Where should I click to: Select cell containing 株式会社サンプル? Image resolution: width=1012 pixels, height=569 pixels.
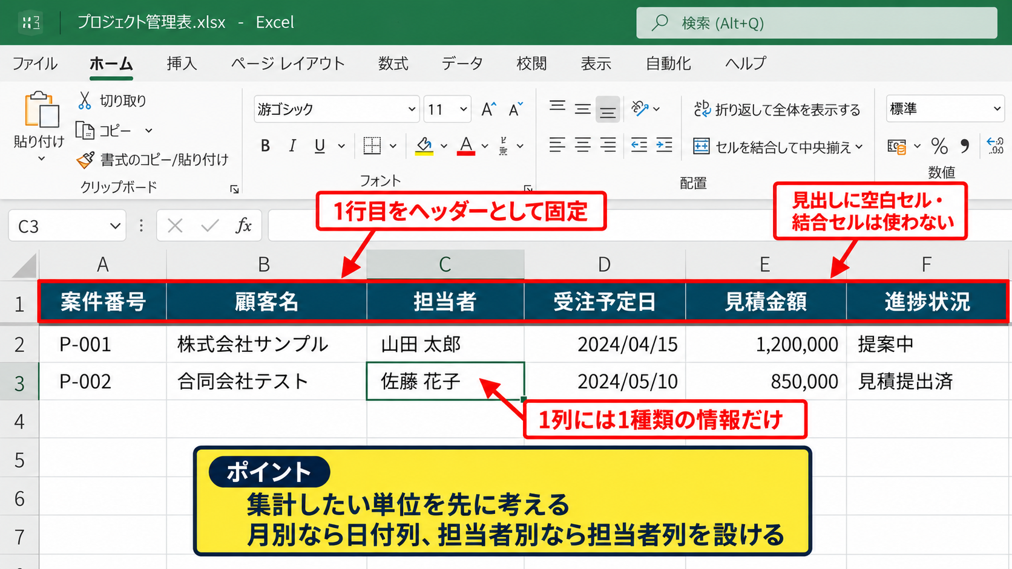[x=266, y=344]
